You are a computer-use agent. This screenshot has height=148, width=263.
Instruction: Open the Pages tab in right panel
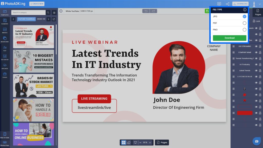point(258,12)
